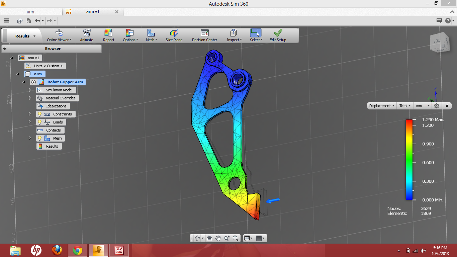Click the HP taskbar icon
Image resolution: width=457 pixels, height=257 pixels.
coord(36,250)
